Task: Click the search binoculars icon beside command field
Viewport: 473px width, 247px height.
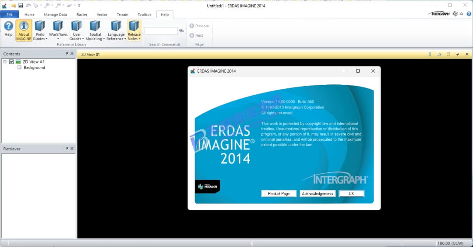Action: pyautogui.click(x=181, y=31)
